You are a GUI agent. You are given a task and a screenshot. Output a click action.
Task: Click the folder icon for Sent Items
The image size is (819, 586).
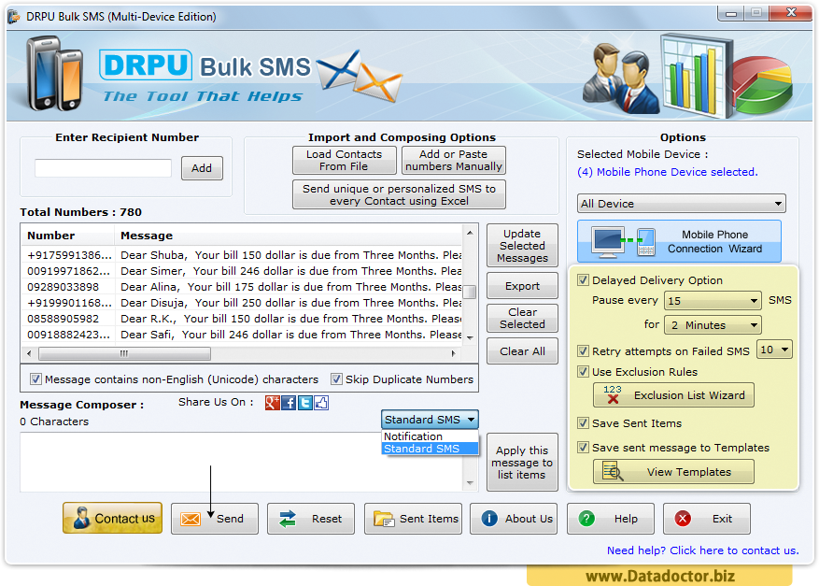click(x=384, y=519)
